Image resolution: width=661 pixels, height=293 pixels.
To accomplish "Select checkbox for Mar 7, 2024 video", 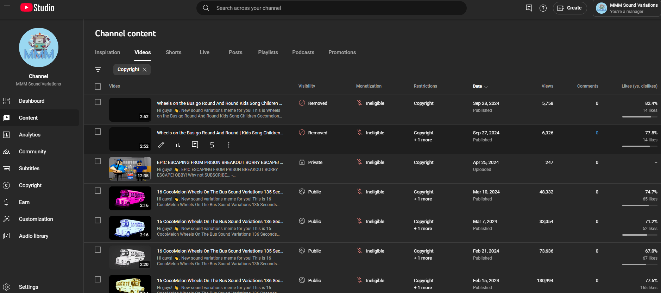I will coord(98,220).
